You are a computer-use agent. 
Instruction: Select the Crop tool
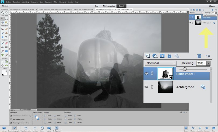(2, 61)
